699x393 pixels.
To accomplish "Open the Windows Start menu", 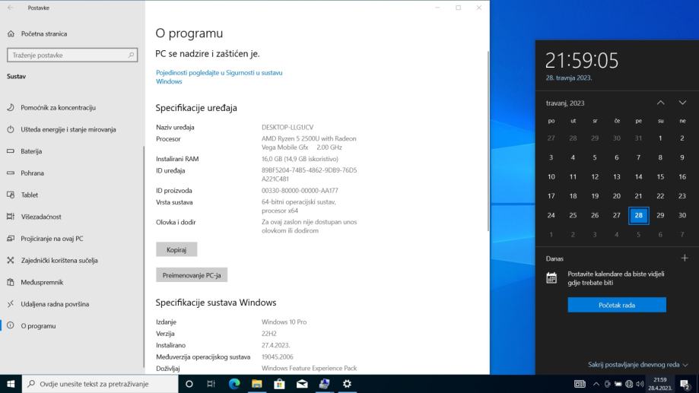I will [11, 384].
